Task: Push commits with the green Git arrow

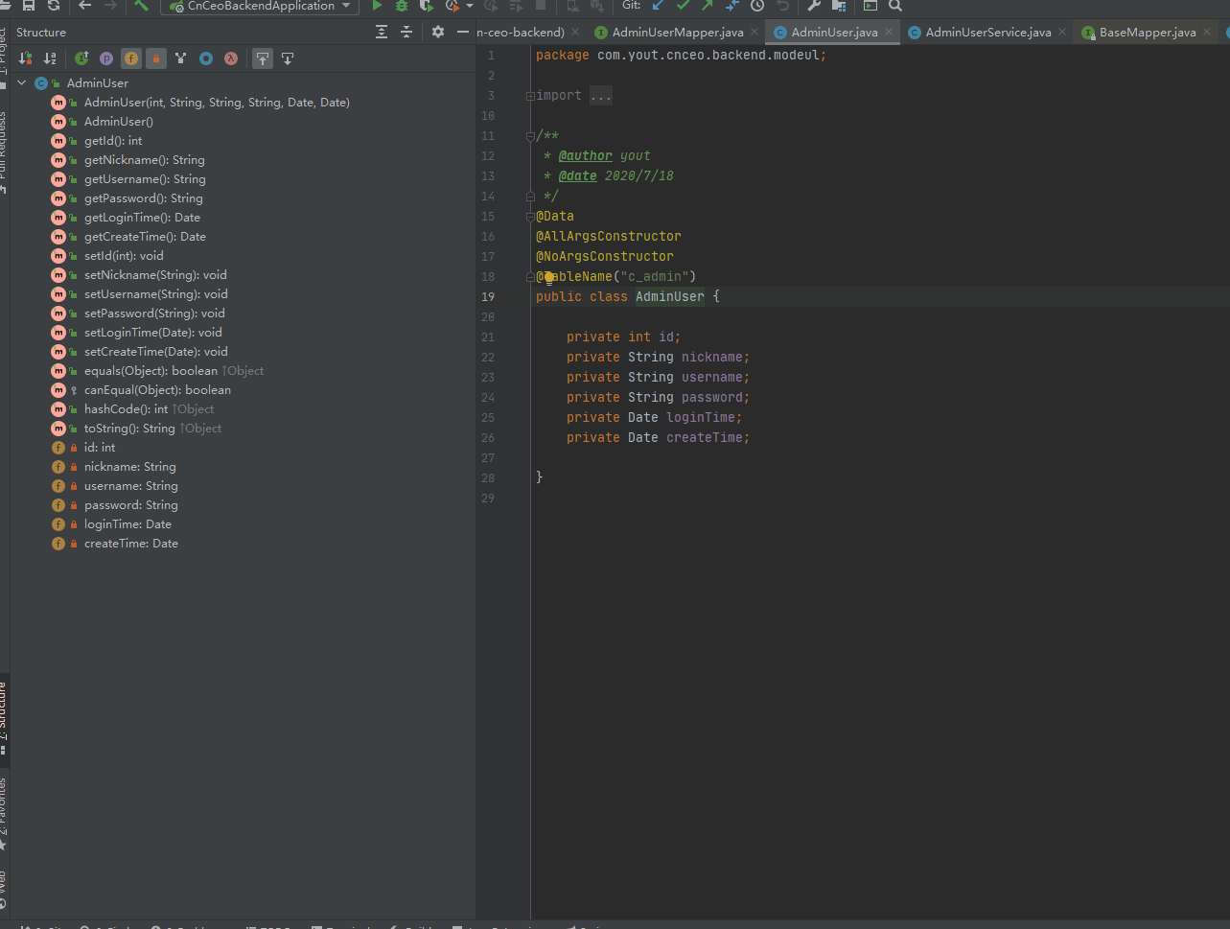Action: tap(708, 6)
